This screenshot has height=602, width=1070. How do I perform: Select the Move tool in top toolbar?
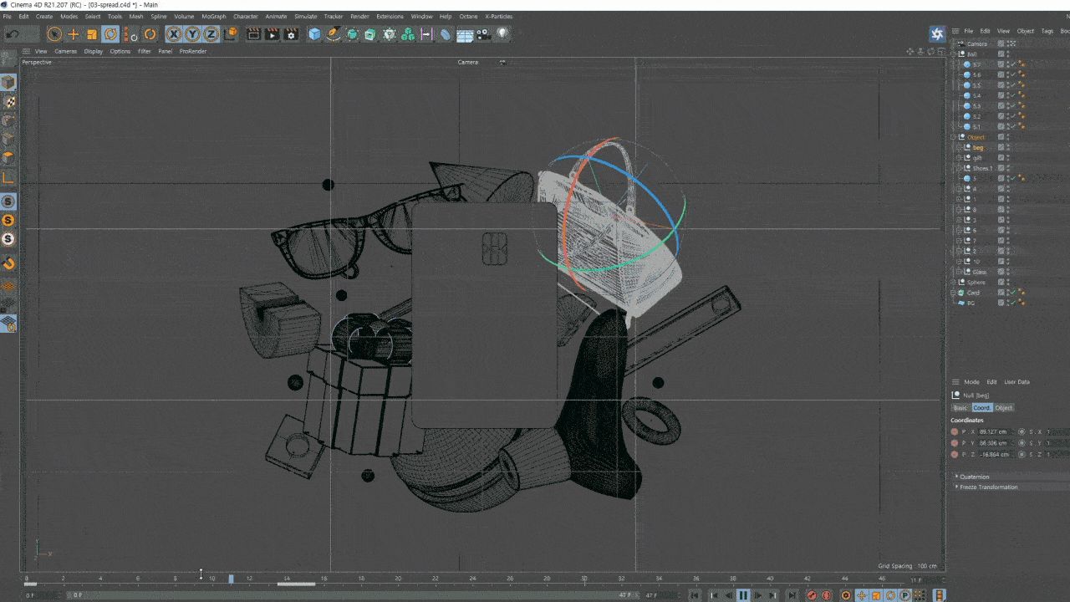tap(74, 34)
